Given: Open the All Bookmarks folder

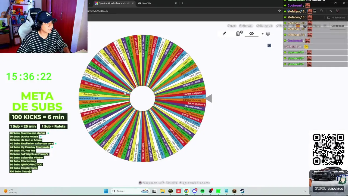Looking at the screenshot, I should pos(336,18).
